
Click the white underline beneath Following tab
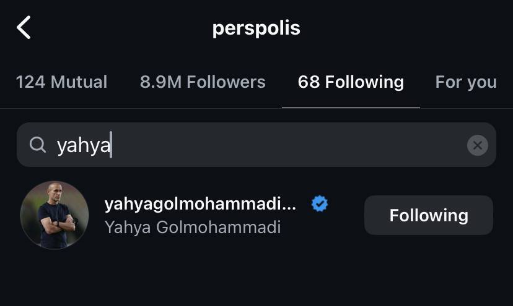pyautogui.click(x=351, y=108)
